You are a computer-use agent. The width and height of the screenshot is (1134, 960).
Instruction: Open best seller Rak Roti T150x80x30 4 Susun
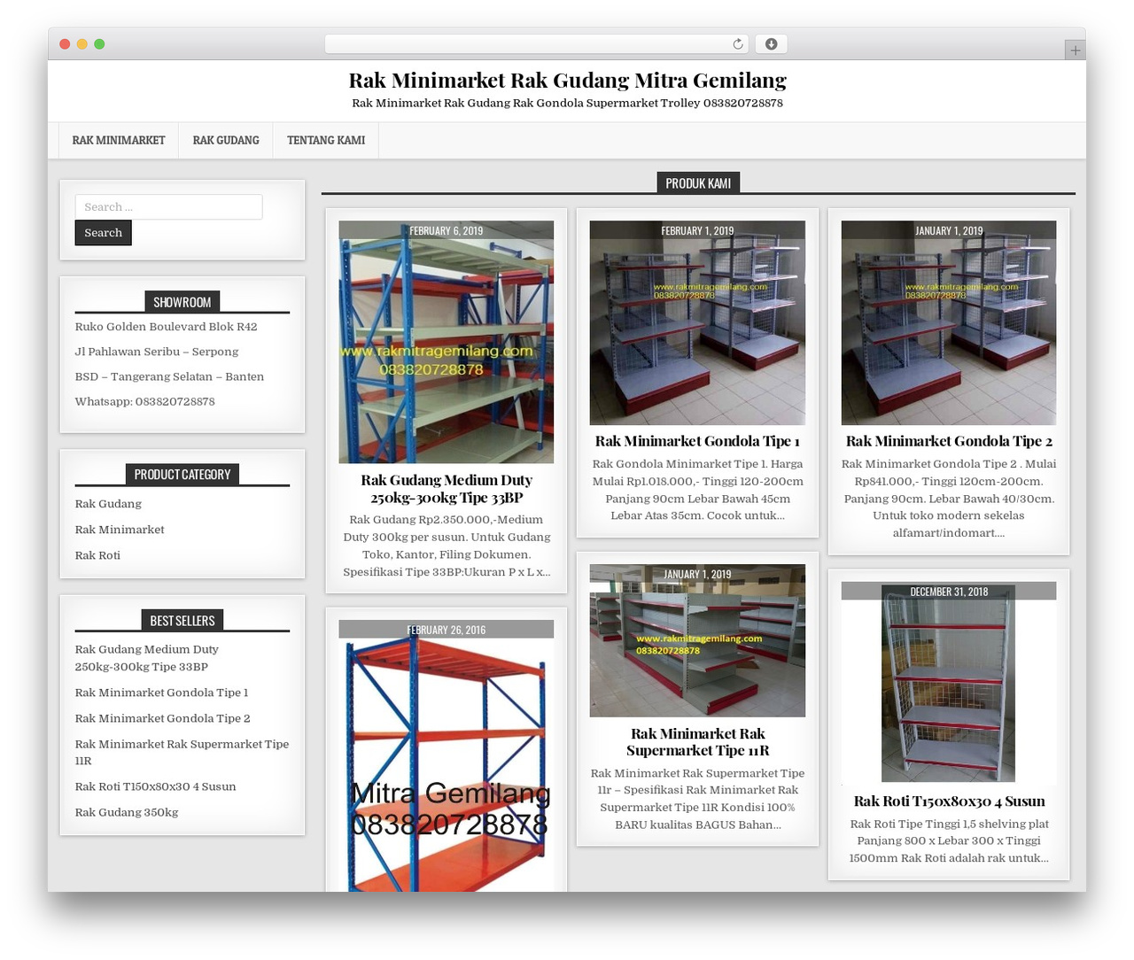pos(155,786)
